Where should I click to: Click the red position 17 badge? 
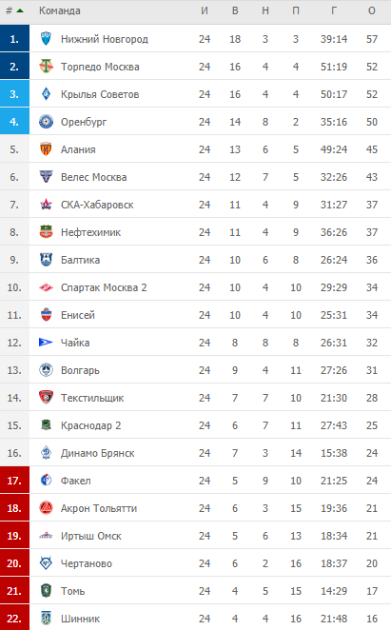(x=14, y=481)
